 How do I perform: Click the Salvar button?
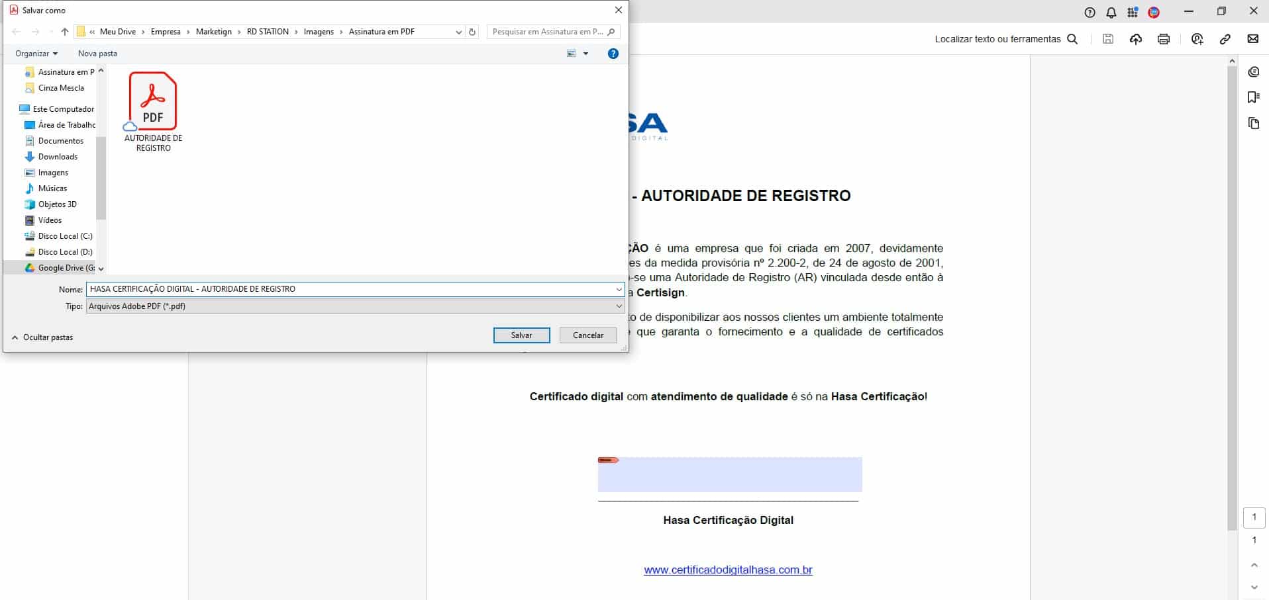click(522, 335)
